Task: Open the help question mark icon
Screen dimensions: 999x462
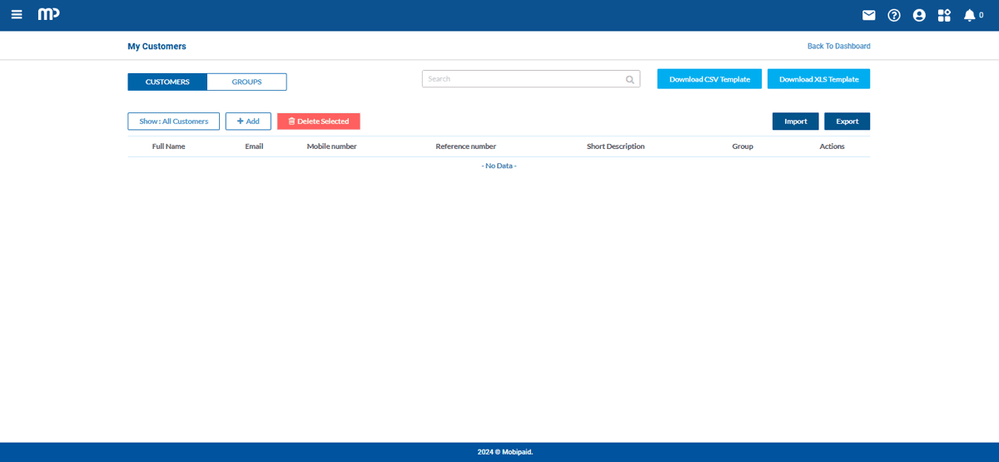Action: [x=894, y=15]
